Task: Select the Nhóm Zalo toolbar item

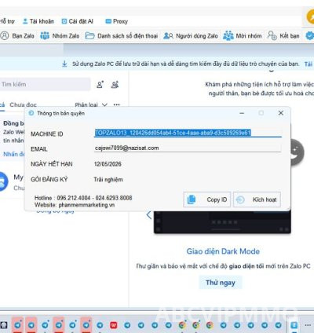Action: coord(60,35)
